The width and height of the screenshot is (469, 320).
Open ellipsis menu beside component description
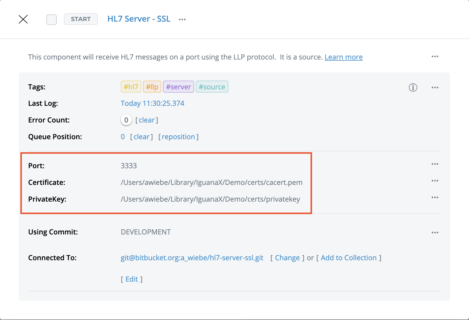435,57
